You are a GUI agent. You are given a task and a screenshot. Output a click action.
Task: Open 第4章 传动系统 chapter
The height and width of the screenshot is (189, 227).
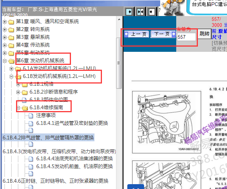(x=33, y=45)
